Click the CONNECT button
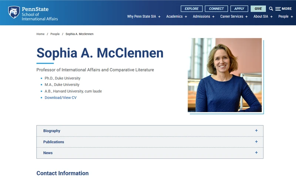Viewport: 296px width, 178px height. point(216,9)
